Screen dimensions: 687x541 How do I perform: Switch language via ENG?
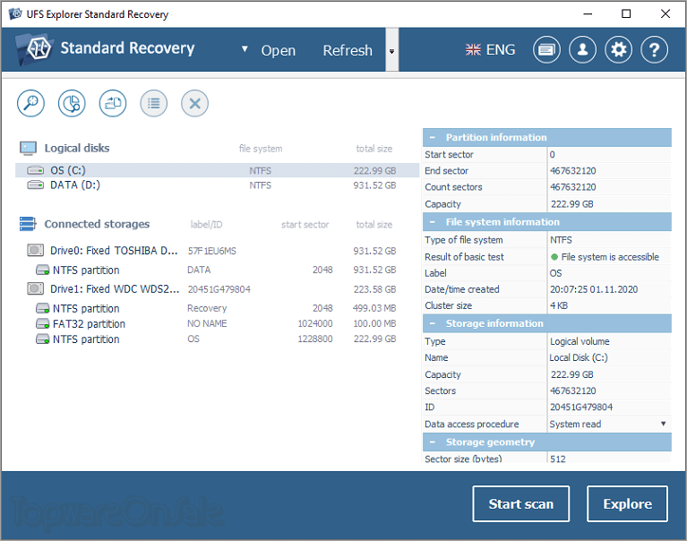(501, 50)
